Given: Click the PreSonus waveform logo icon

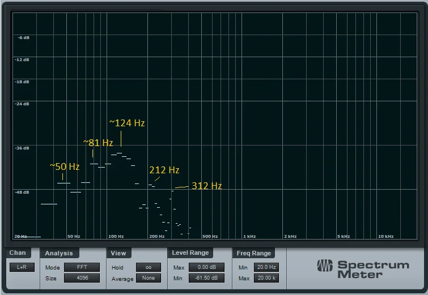Looking at the screenshot, I should [x=325, y=266].
